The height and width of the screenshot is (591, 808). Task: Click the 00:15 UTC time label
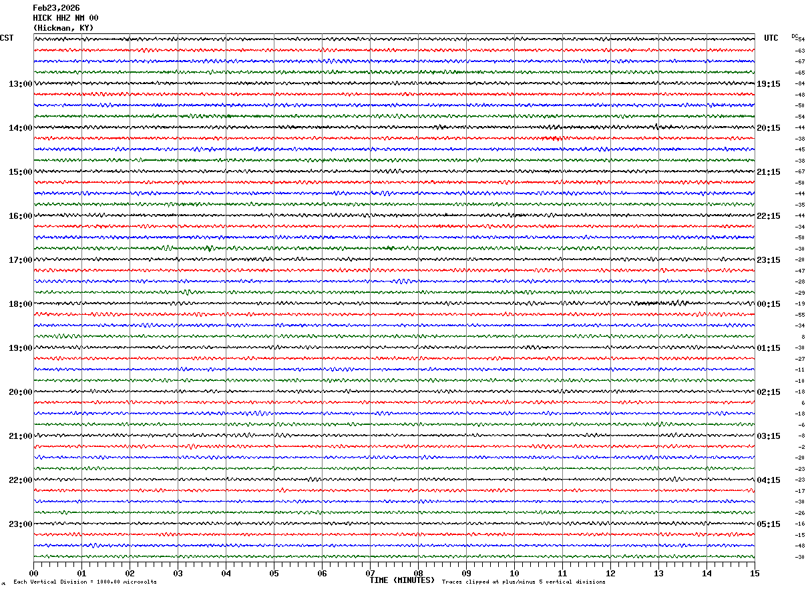(x=769, y=304)
